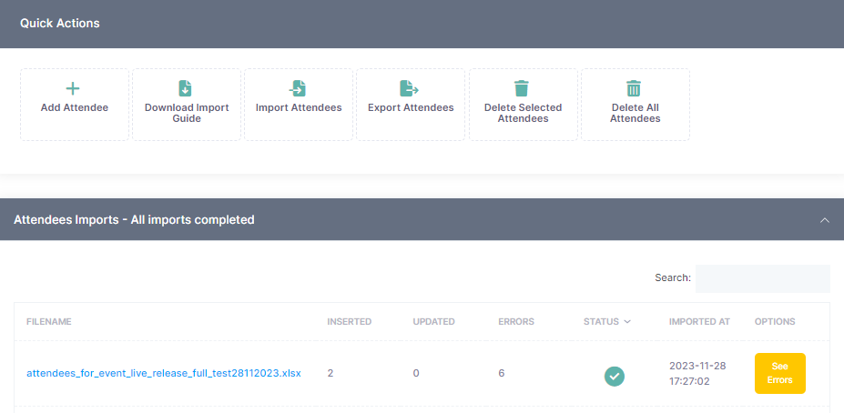
Task: Sort by the Updated column header
Action: pos(433,322)
